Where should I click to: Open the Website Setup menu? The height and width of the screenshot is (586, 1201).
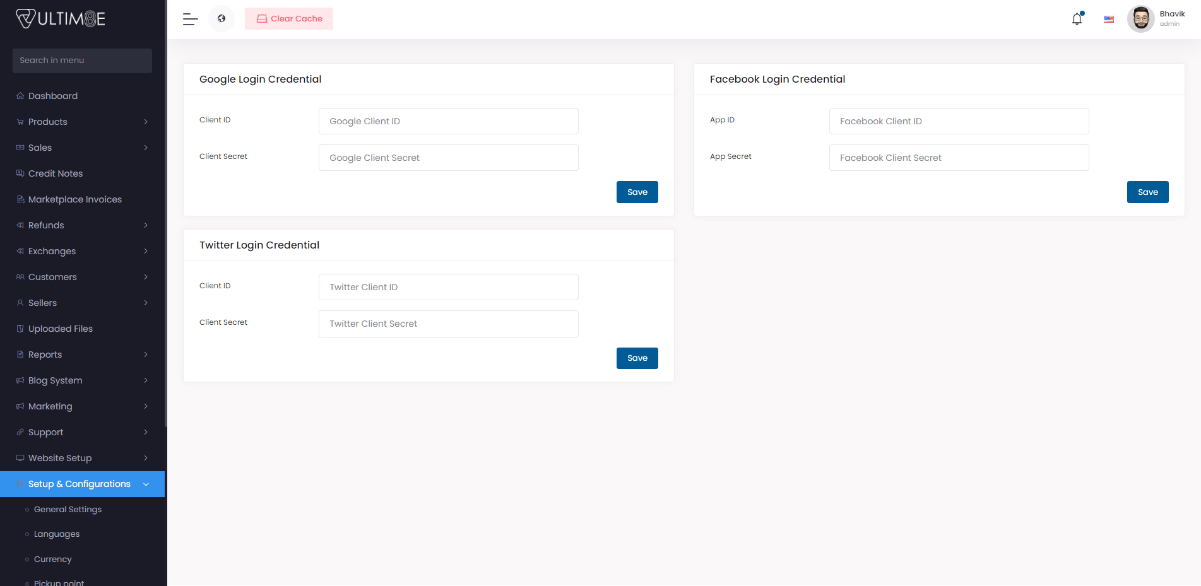click(x=60, y=457)
